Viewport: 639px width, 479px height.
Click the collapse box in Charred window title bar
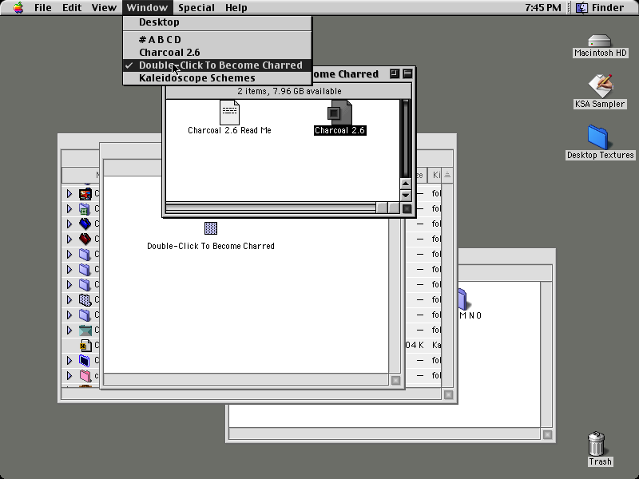coord(407,73)
